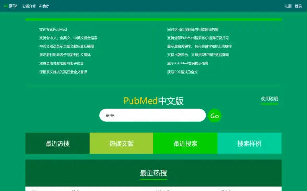Image resolution: width=307 pixels, height=191 pixels.
Task: Click the text 显示原始关键字、转化关键字和执行关键字
Action: pyautogui.click(x=200, y=46)
